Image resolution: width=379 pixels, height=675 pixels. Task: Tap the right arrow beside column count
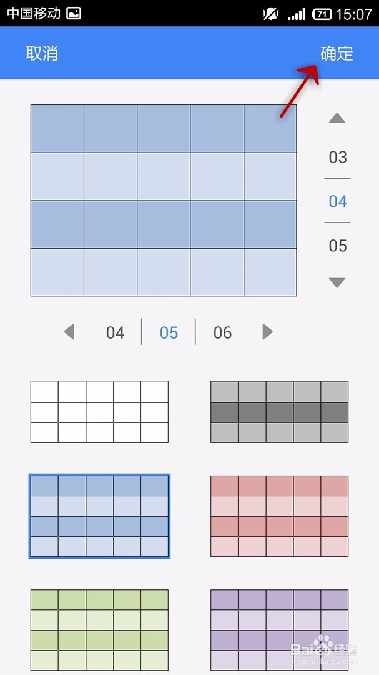click(268, 332)
